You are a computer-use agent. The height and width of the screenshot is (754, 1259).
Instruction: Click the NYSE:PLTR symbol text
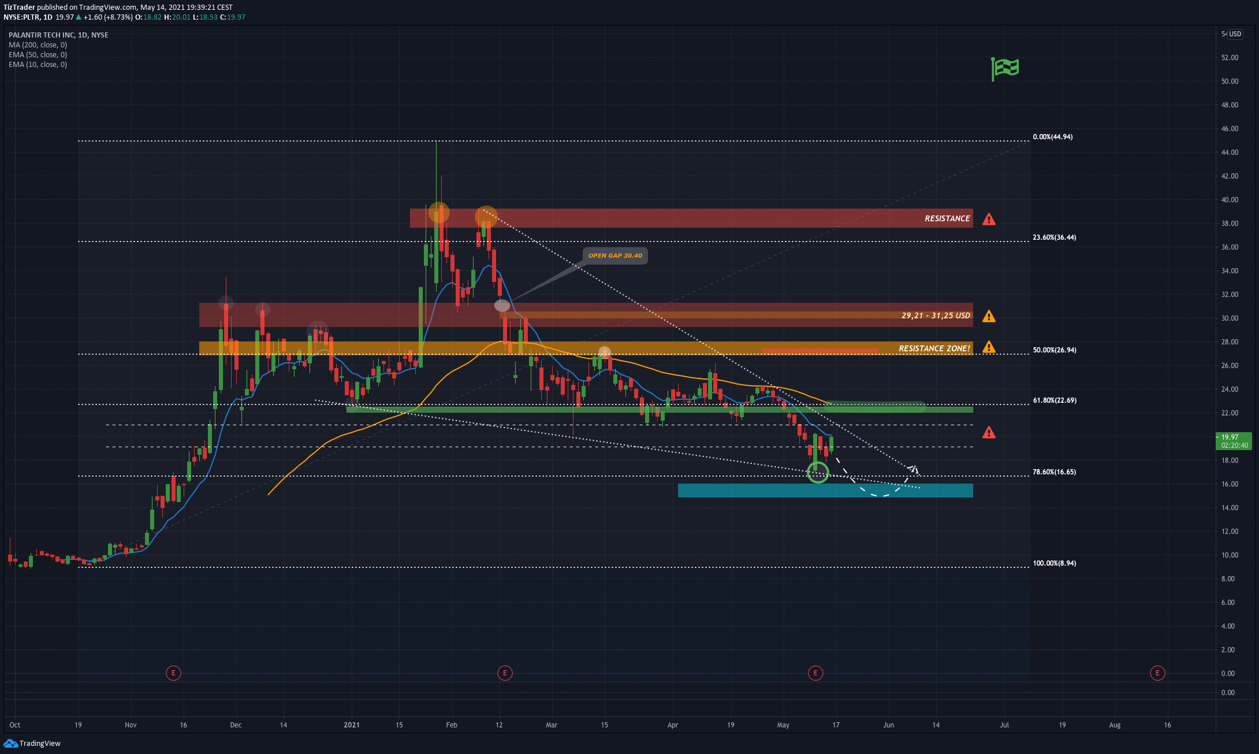pyautogui.click(x=22, y=17)
